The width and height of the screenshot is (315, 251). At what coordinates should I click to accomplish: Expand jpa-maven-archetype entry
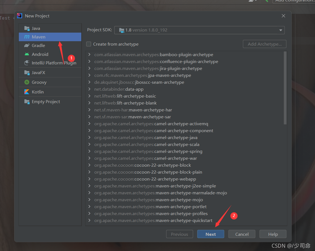tap(89, 75)
